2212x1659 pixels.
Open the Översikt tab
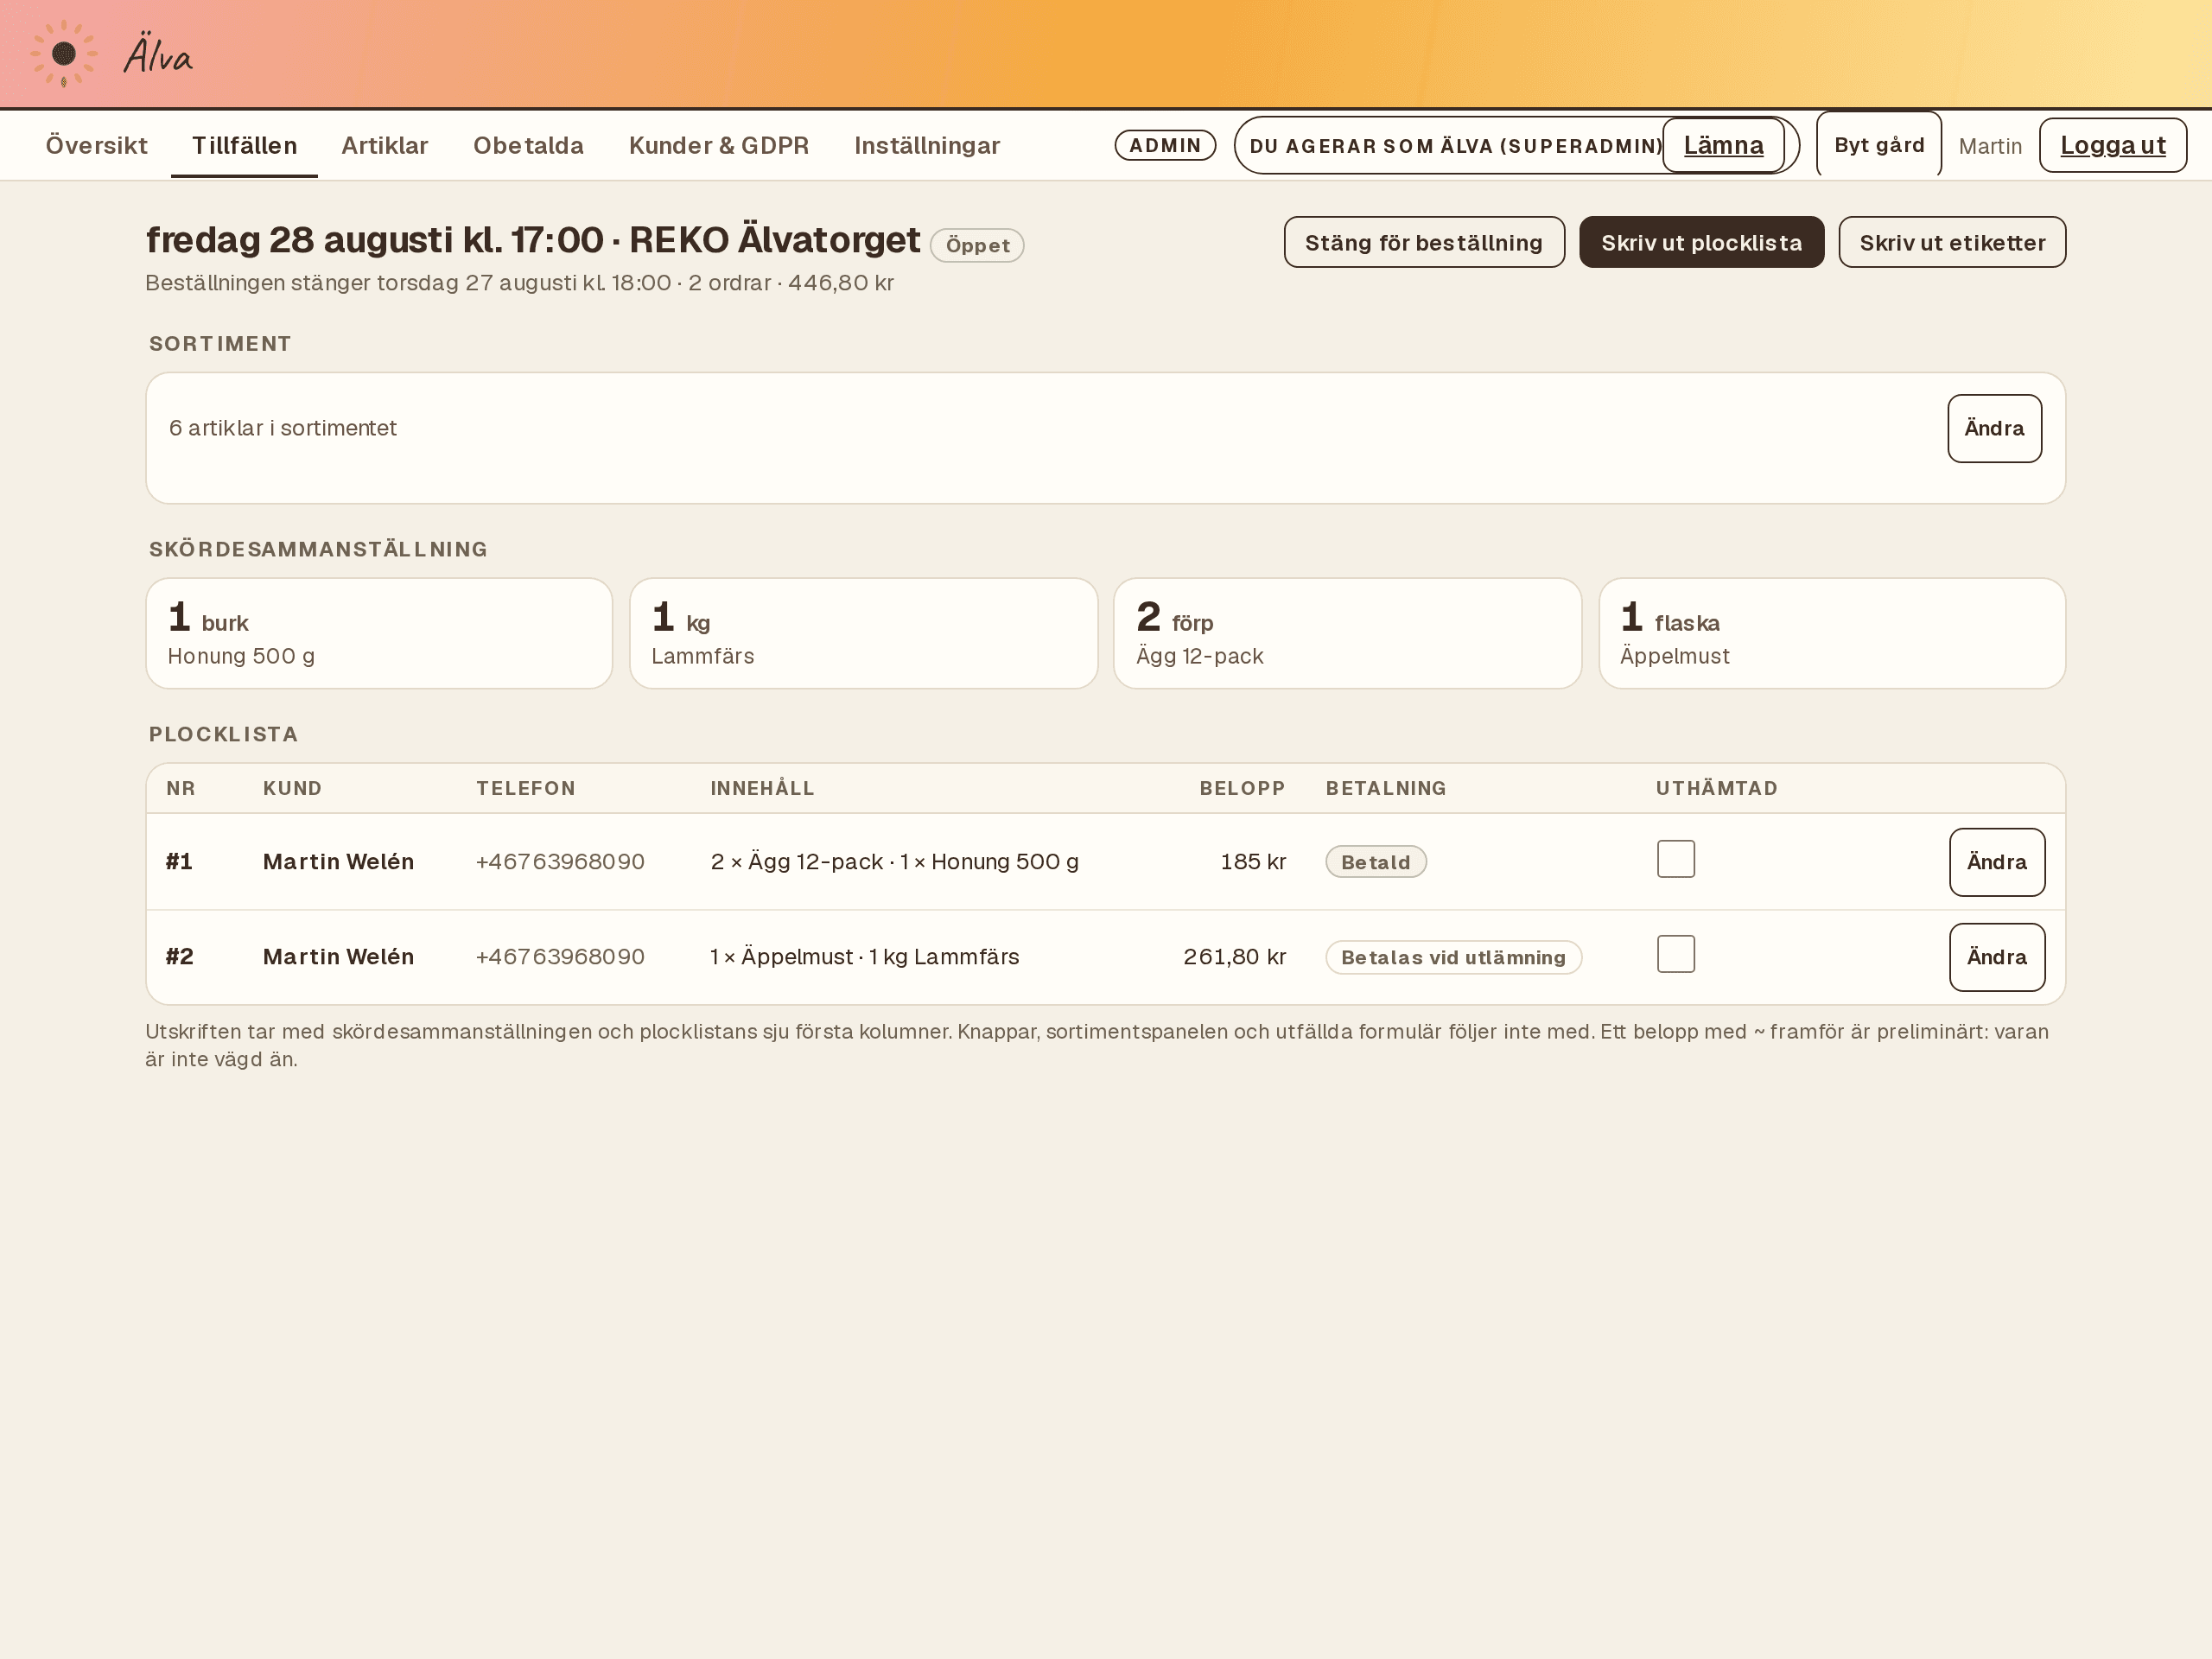[x=96, y=145]
